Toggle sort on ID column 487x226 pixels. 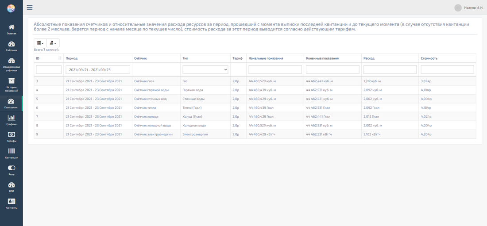pyautogui.click(x=60, y=58)
